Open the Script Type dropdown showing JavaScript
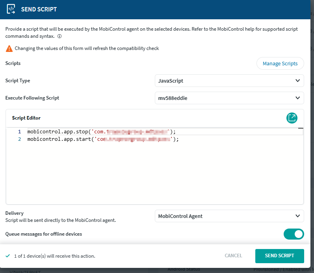 point(229,81)
